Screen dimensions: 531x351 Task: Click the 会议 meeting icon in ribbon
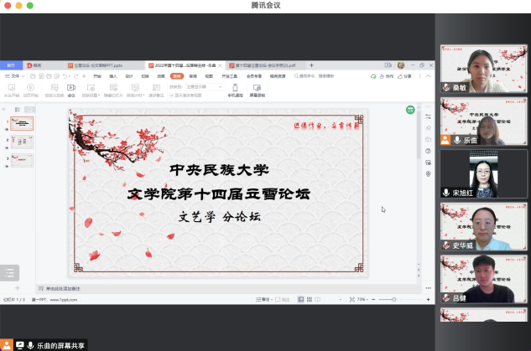coord(71,88)
